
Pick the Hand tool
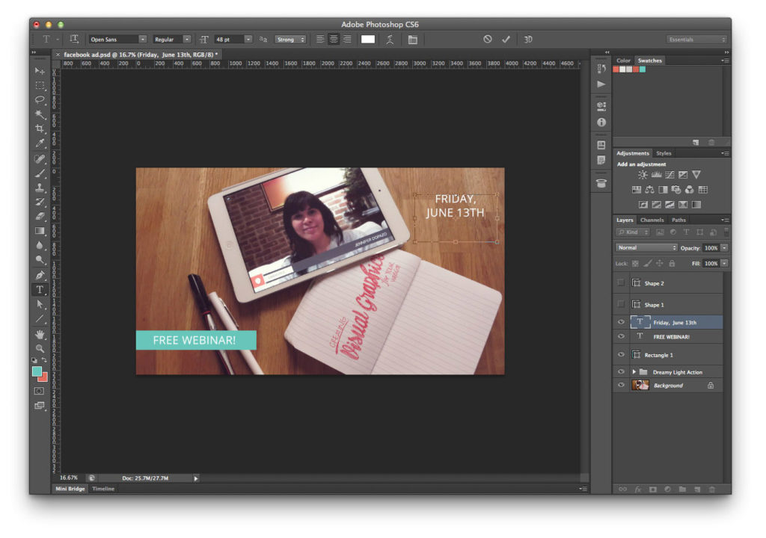(40, 333)
